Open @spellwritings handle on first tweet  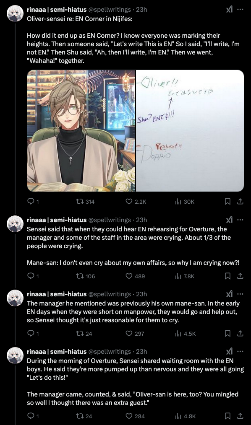point(110,10)
